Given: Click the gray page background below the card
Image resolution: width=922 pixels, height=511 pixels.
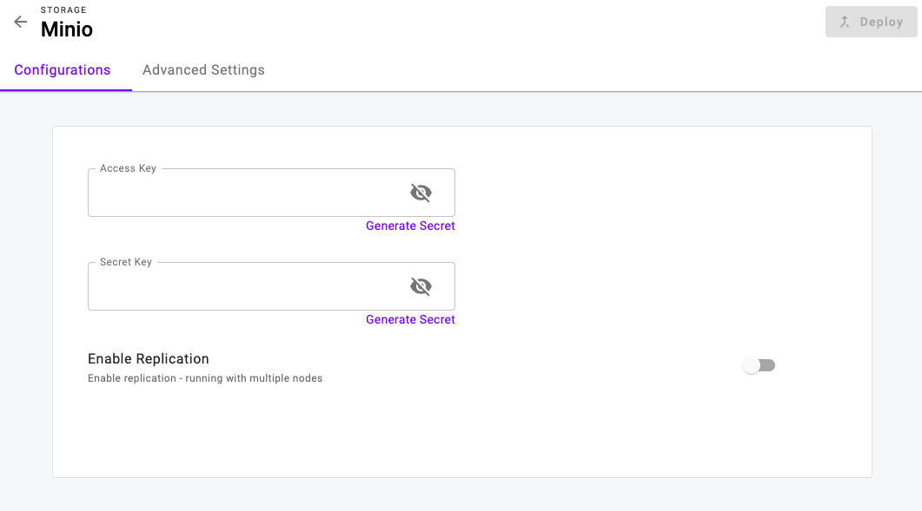Looking at the screenshot, I should [461, 495].
